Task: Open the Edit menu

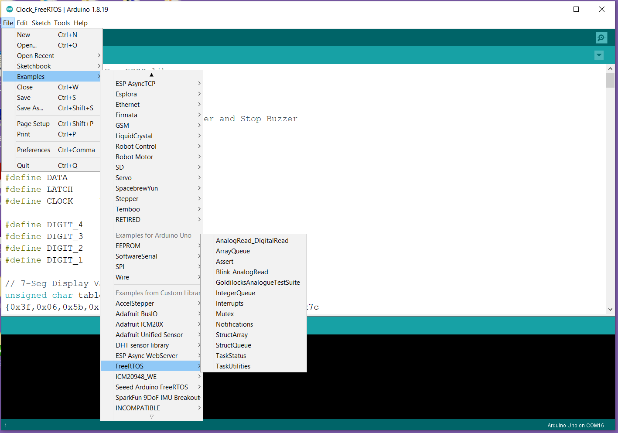Action: 22,23
